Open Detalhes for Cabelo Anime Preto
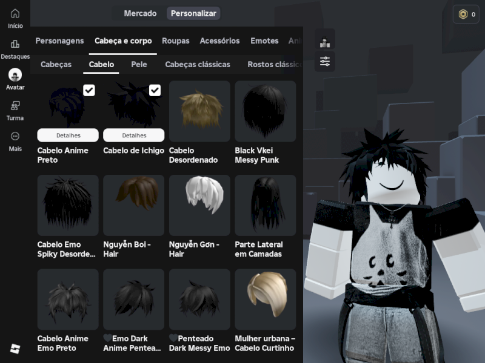The height and width of the screenshot is (363, 485). [68, 135]
